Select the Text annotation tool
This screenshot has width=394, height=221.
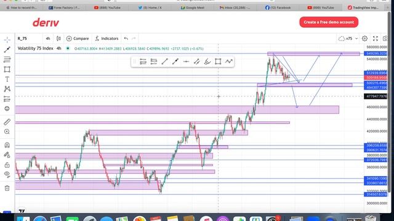[7, 79]
